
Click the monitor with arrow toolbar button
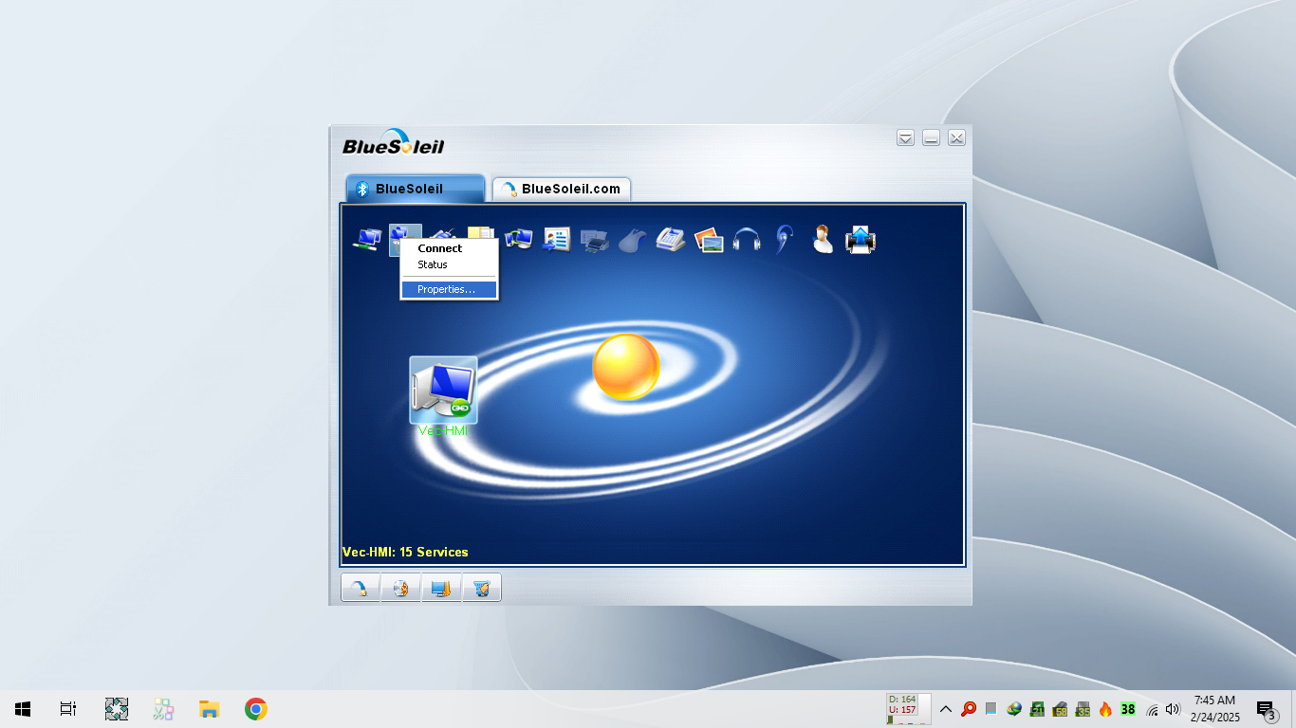[441, 589]
